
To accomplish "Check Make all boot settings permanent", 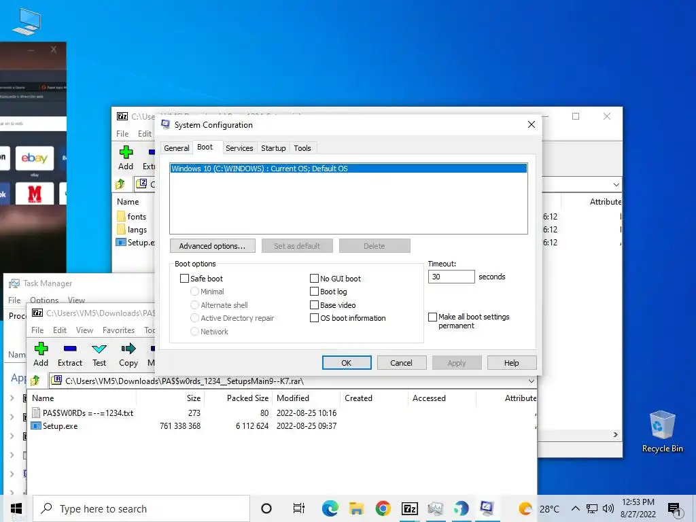I will point(432,317).
